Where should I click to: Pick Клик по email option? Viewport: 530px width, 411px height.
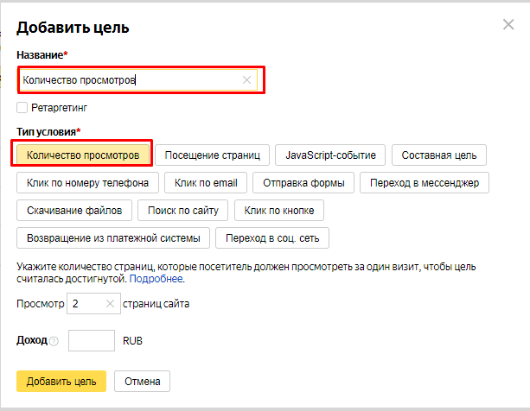click(x=206, y=182)
